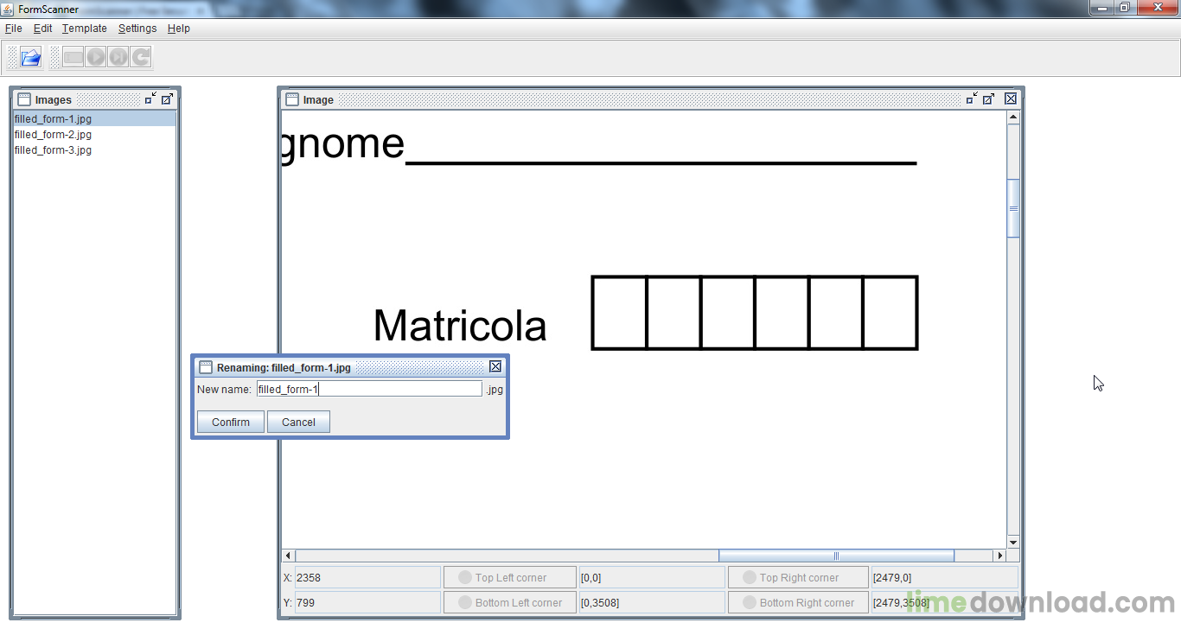Maximize the Image viewer panel
Image resolution: width=1181 pixels, height=629 pixels.
coord(989,99)
